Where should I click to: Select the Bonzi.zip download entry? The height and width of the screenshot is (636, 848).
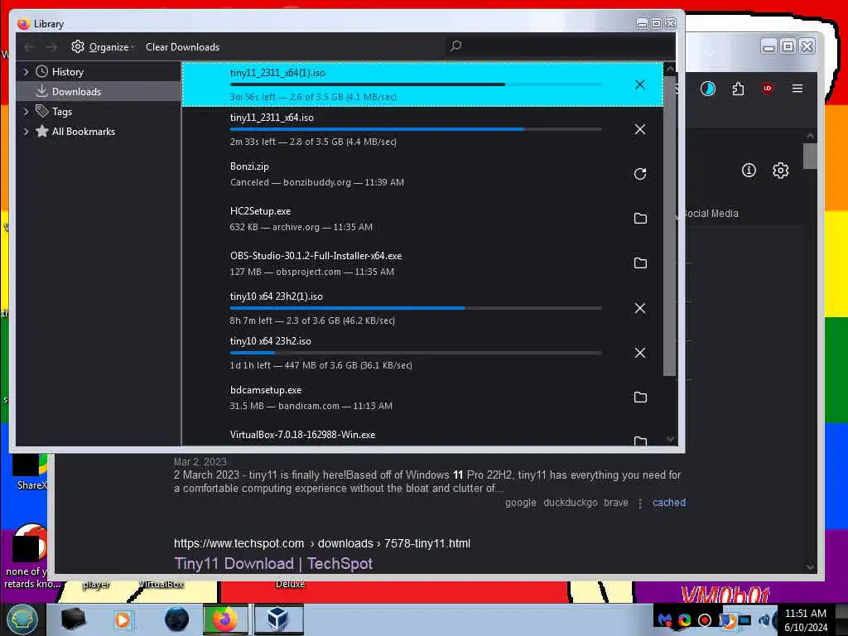422,174
